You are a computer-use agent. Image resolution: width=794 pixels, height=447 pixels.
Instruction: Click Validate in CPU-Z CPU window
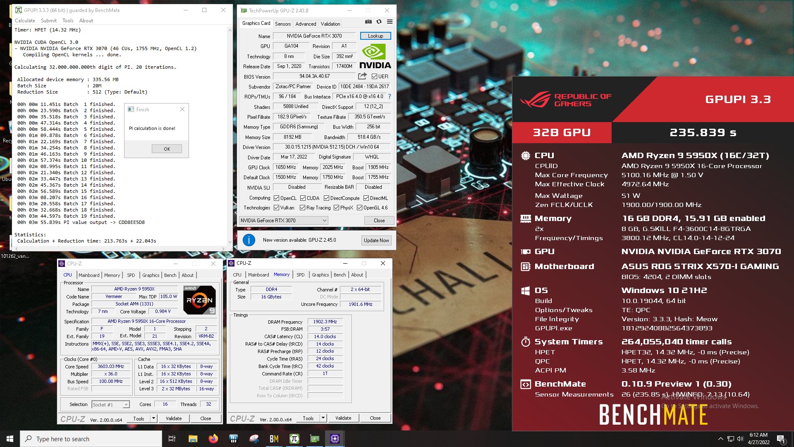coord(174,418)
